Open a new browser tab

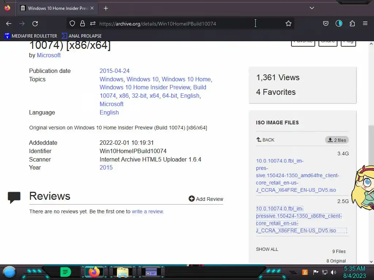[x=106, y=8]
